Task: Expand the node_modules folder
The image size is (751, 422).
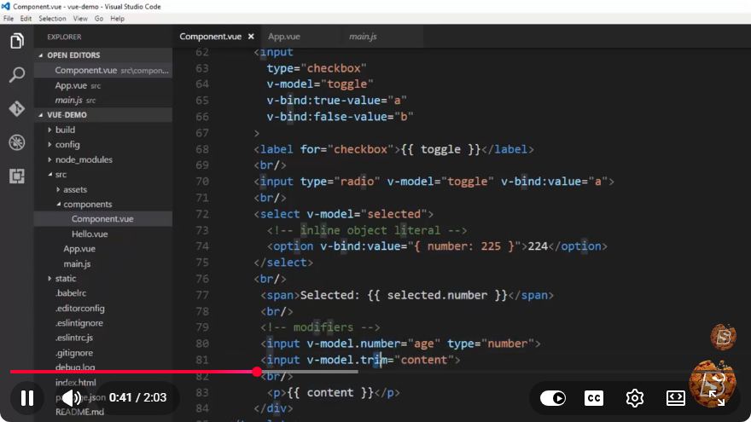Action: click(84, 159)
